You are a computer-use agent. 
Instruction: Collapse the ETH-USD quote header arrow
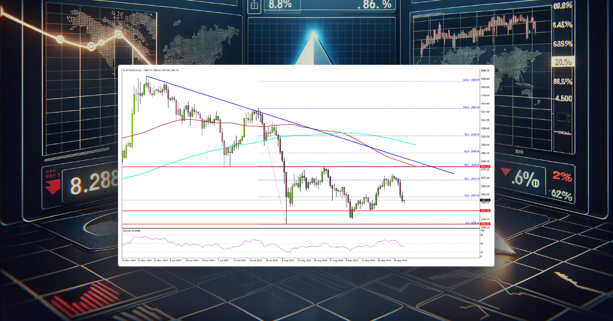(124, 70)
